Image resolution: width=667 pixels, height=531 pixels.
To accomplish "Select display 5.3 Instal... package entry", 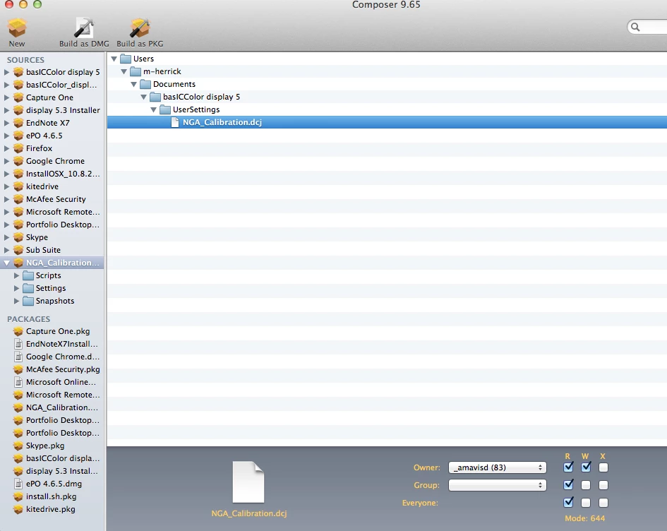I will pyautogui.click(x=61, y=471).
